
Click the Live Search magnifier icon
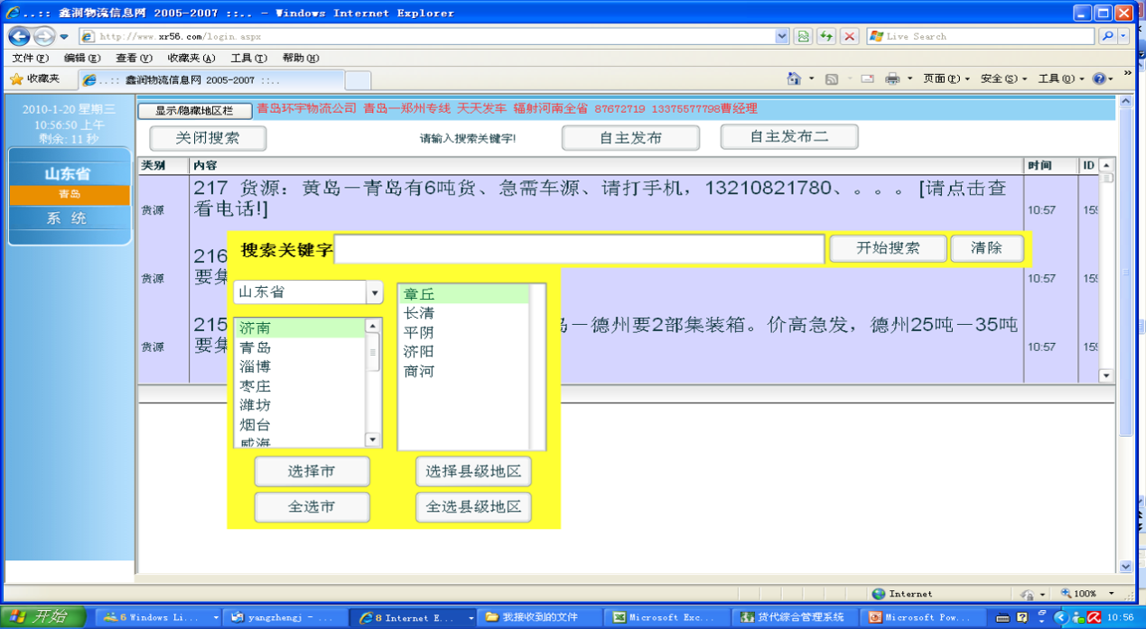click(x=1107, y=36)
